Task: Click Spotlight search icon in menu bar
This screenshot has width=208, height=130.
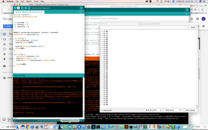Action: pyautogui.click(x=196, y=1)
